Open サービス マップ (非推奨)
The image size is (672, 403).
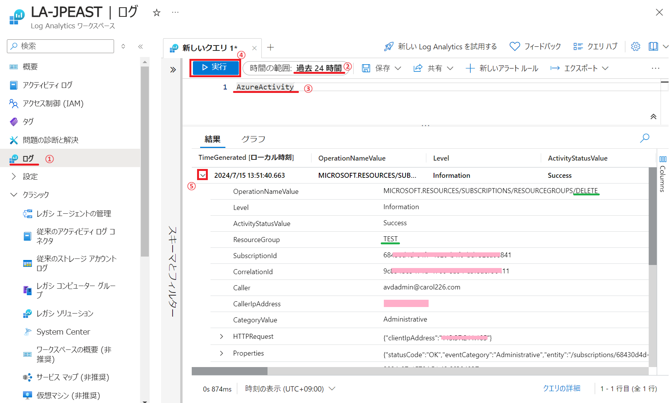pyautogui.click(x=73, y=377)
